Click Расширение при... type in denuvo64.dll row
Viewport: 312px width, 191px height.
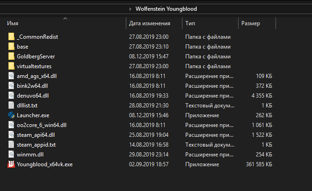(210, 96)
